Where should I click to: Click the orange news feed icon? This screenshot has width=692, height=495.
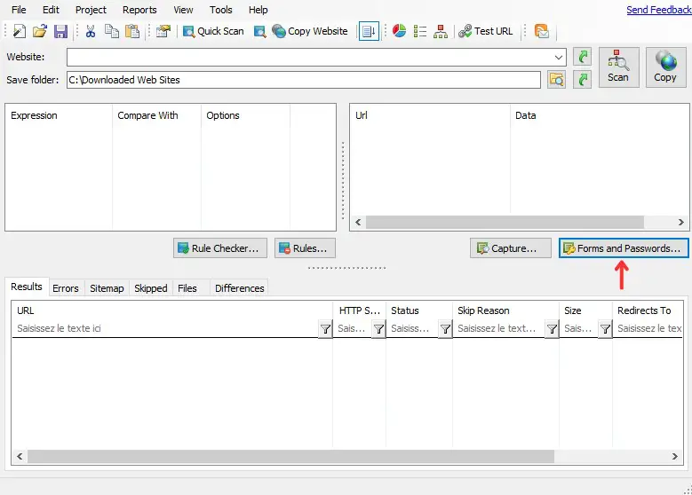tap(542, 31)
